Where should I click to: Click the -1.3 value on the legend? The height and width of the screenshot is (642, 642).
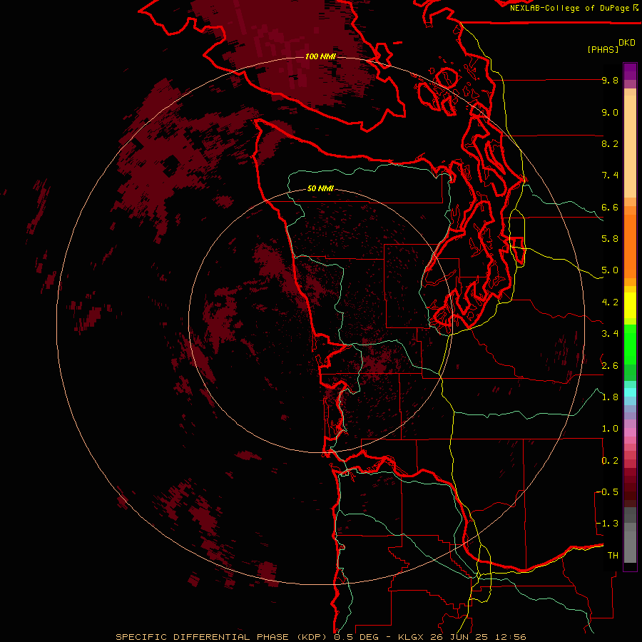pos(607,524)
